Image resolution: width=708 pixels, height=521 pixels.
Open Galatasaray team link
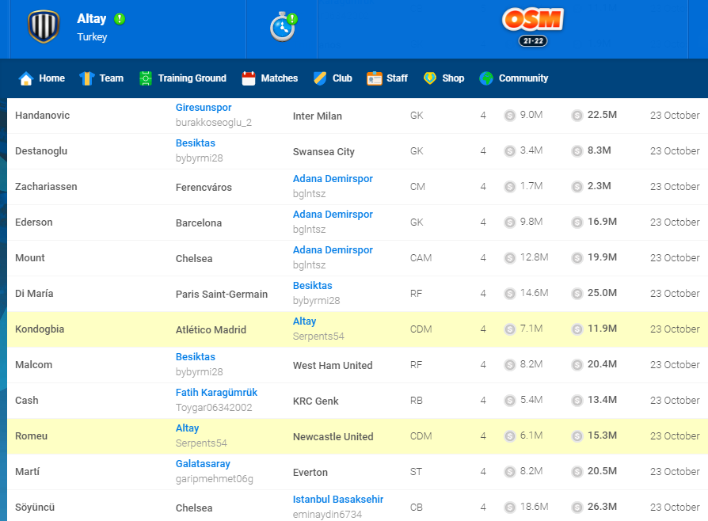tap(203, 464)
